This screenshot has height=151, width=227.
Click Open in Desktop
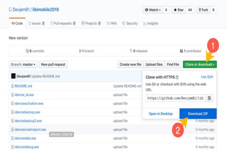coord(161,114)
